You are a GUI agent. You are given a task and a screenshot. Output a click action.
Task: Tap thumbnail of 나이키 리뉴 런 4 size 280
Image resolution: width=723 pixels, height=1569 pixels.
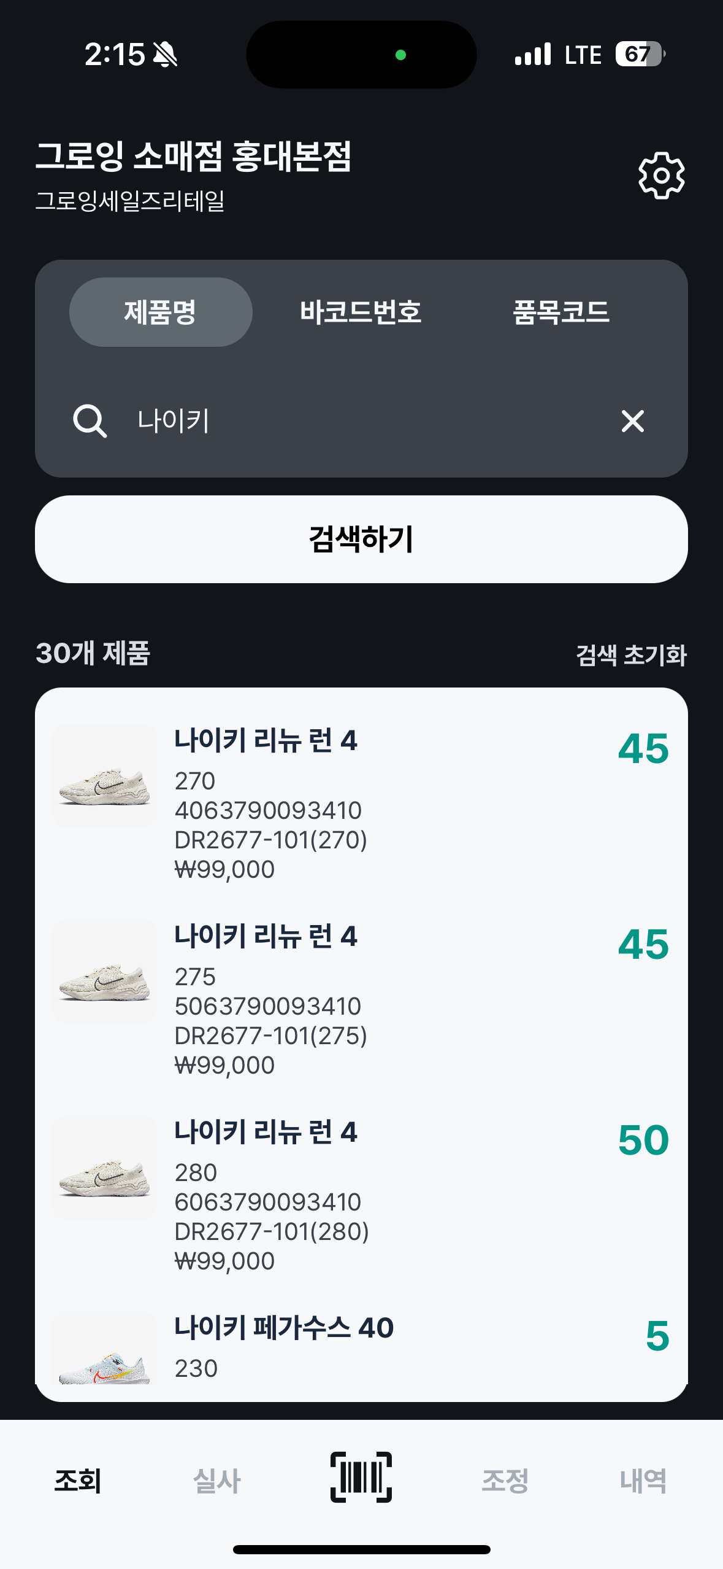(x=105, y=1167)
